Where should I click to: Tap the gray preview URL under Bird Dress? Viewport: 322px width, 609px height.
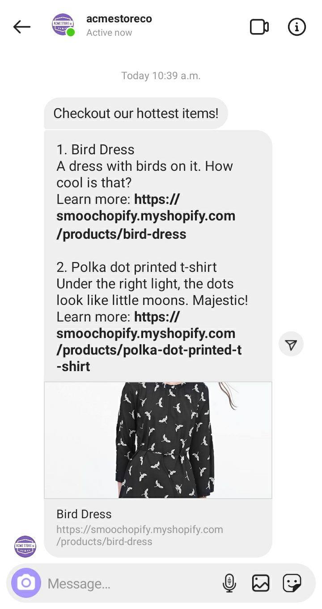(x=140, y=536)
